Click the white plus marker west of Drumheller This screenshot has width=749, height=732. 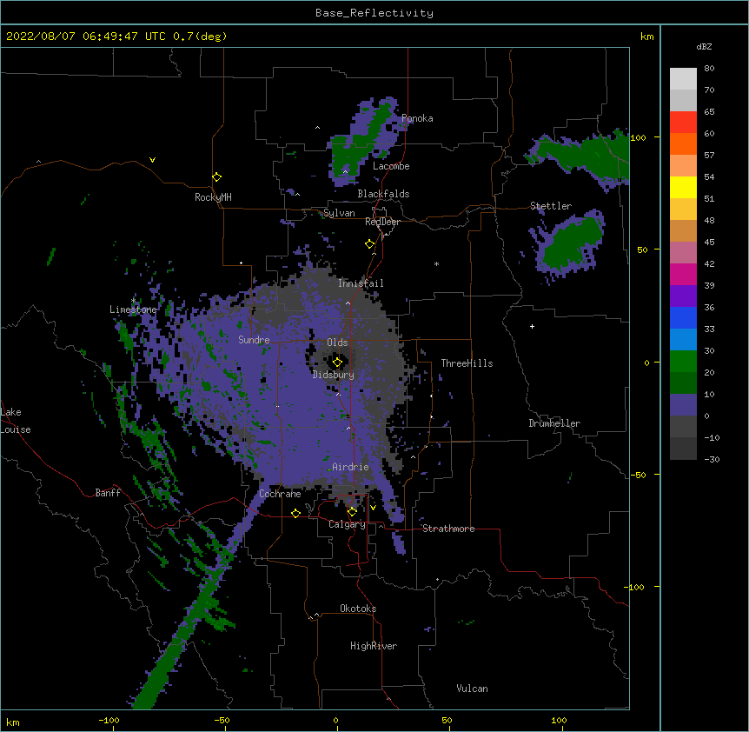pyautogui.click(x=532, y=326)
